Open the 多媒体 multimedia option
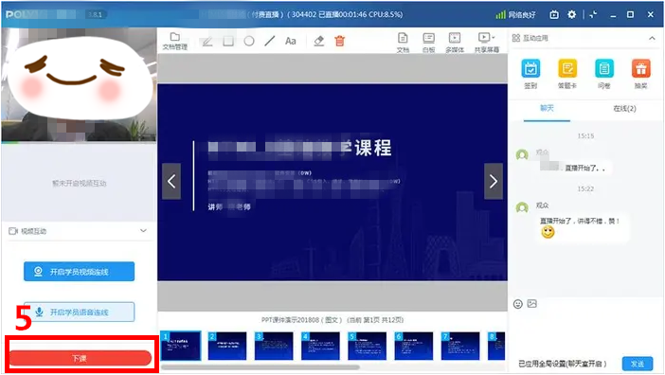Image resolution: width=665 pixels, height=375 pixels. click(455, 43)
